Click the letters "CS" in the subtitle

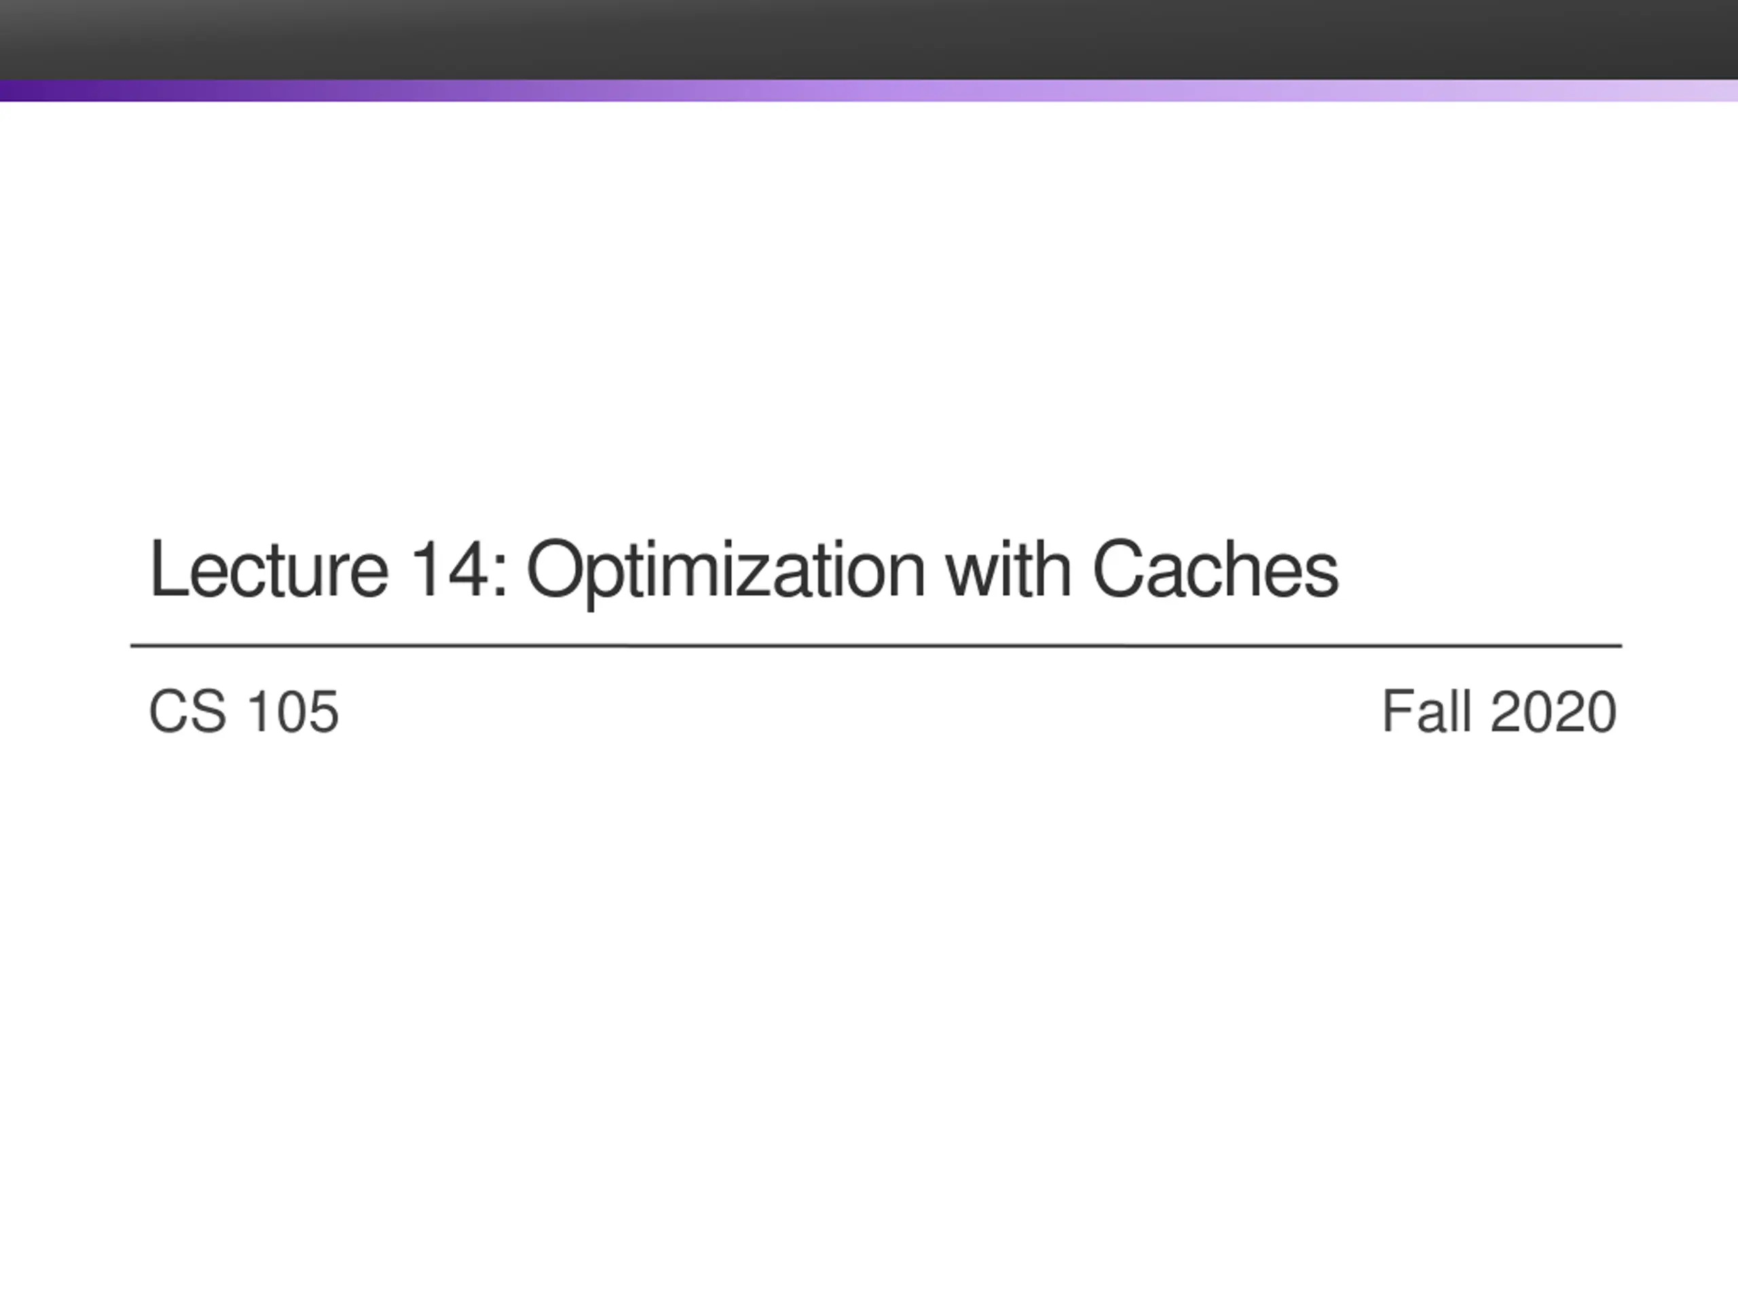[x=188, y=712]
